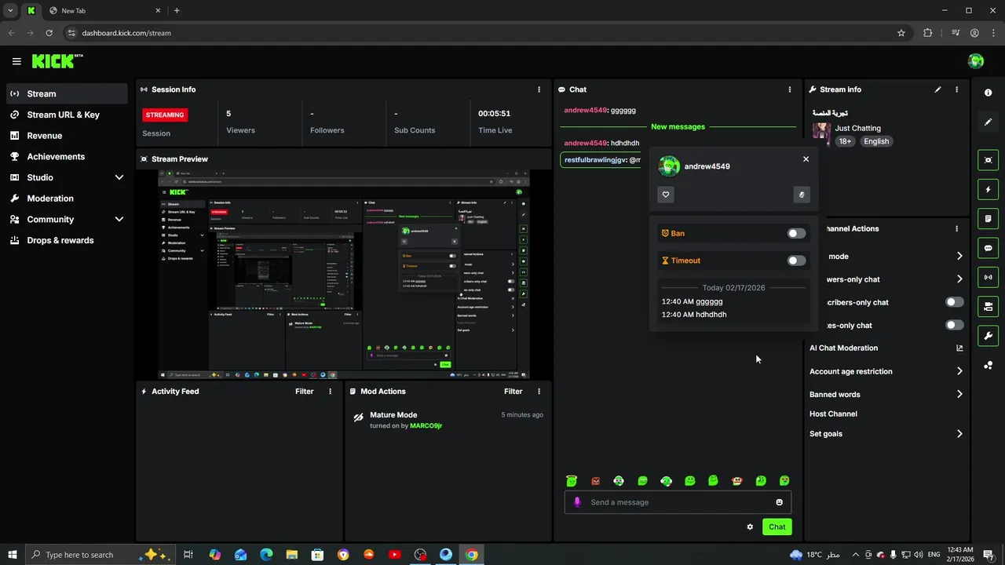Close the andrew4549 user card
This screenshot has width=1005, height=565.
806,159
